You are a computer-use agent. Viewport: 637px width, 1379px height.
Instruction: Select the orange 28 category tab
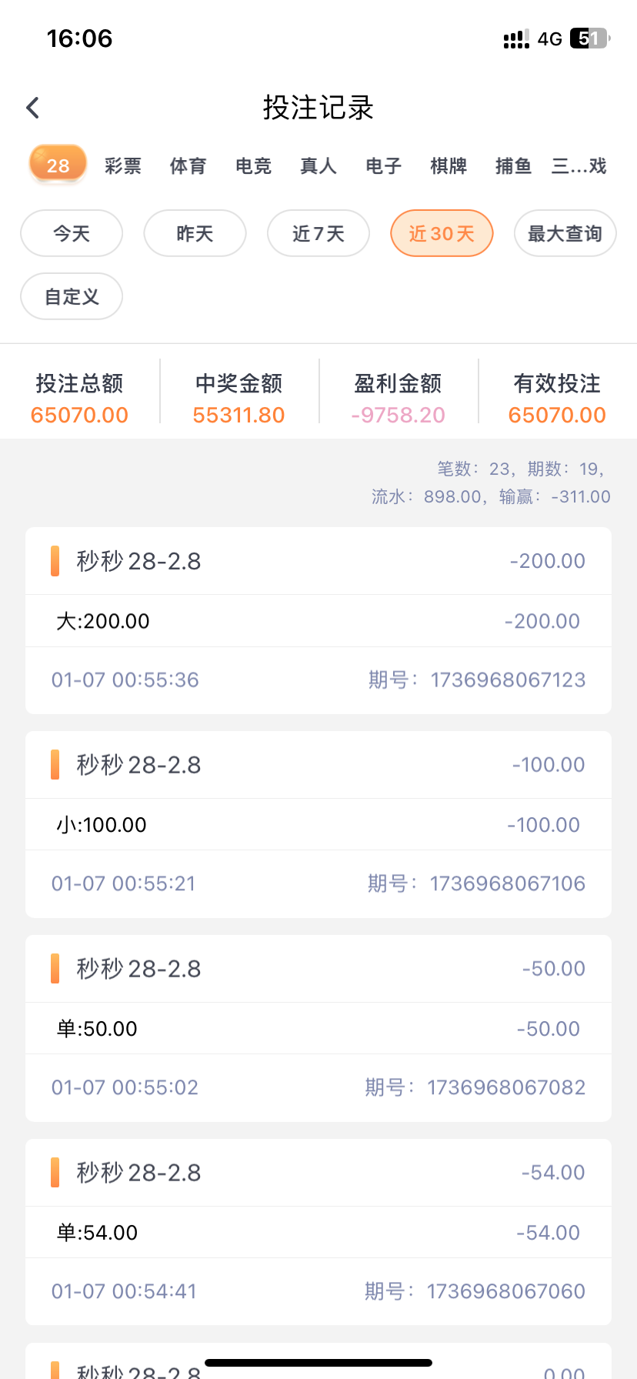(58, 165)
